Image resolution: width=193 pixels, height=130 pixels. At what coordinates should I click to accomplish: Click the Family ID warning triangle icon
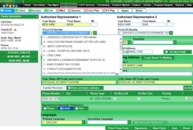point(15,30)
